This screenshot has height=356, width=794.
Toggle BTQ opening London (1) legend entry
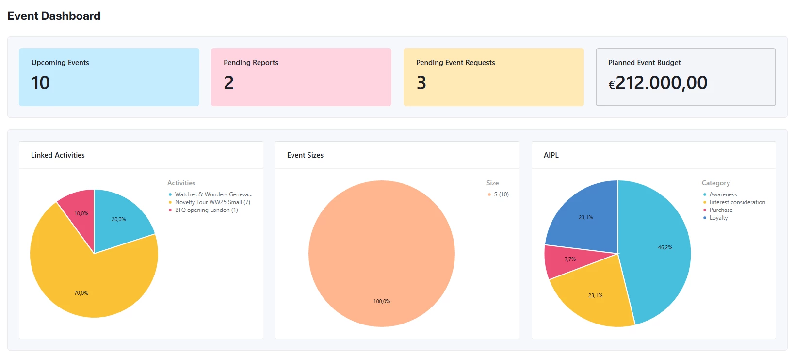pos(203,210)
